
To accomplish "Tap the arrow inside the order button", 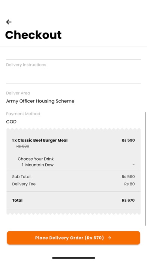I will pyautogui.click(x=109, y=238).
